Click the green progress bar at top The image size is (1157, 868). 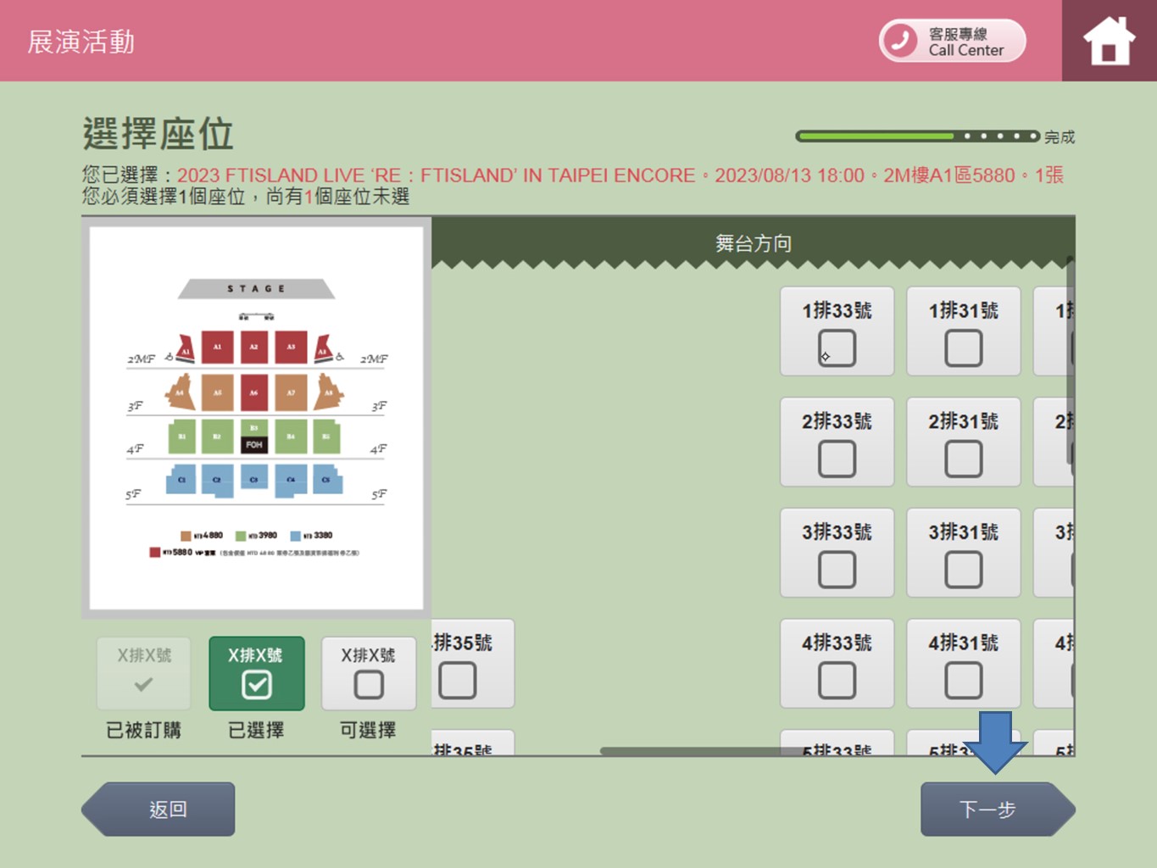[x=917, y=136]
